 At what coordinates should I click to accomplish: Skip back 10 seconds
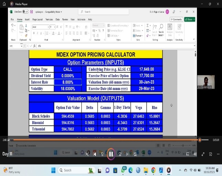(x=102, y=154)
